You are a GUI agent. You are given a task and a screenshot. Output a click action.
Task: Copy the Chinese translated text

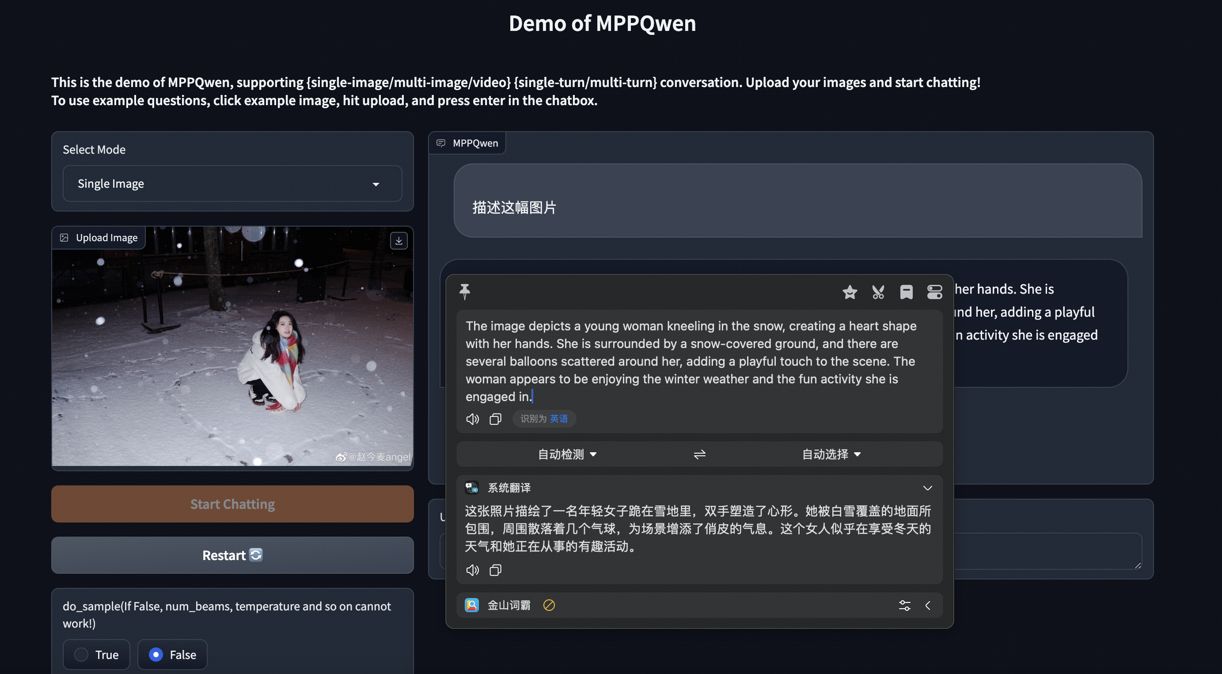[495, 570]
